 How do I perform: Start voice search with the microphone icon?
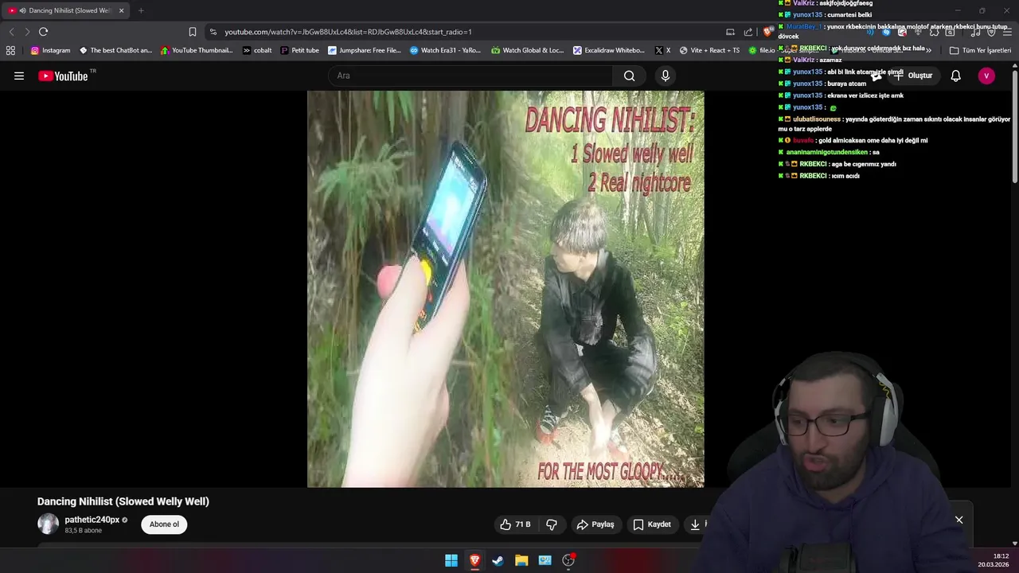tap(666, 76)
